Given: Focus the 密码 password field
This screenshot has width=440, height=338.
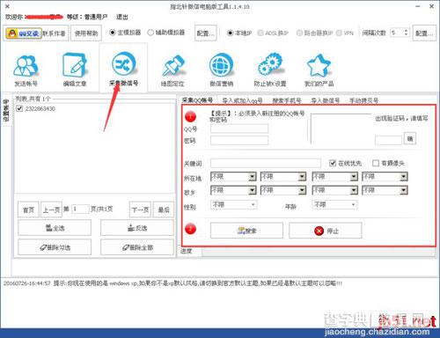Looking at the screenshot, I should pyautogui.click(x=239, y=140).
